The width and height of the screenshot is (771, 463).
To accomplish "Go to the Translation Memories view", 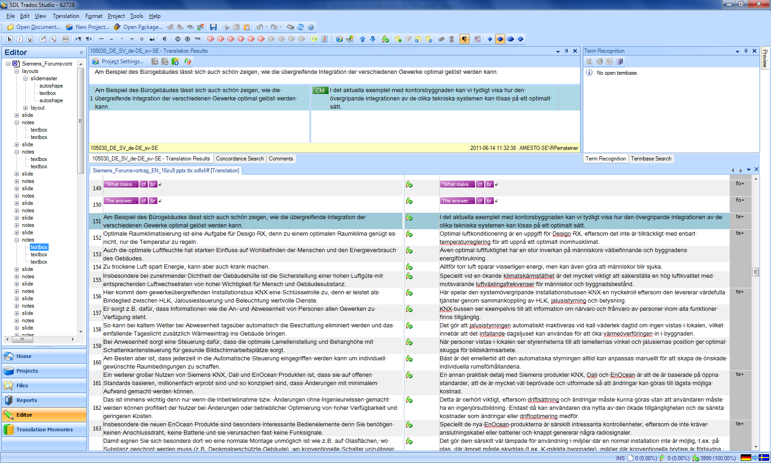I will click(x=44, y=430).
